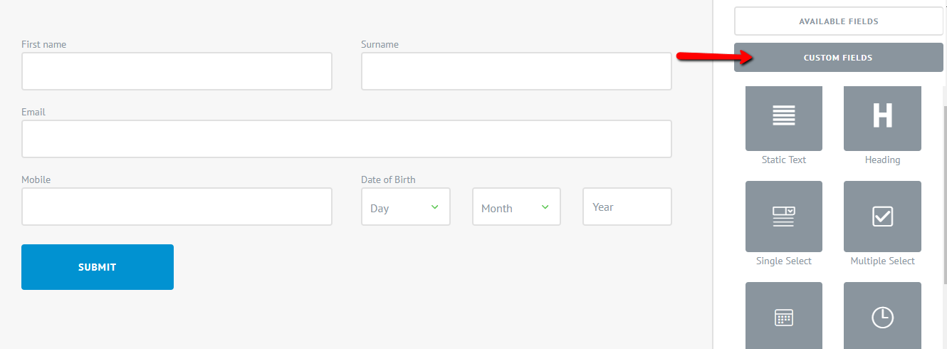This screenshot has height=349, width=947.
Task: Select the Heading field icon
Action: pyautogui.click(x=882, y=118)
